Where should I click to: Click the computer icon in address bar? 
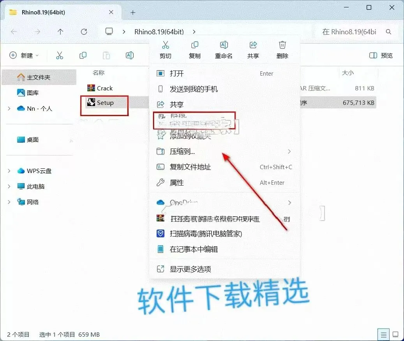pyautogui.click(x=109, y=32)
